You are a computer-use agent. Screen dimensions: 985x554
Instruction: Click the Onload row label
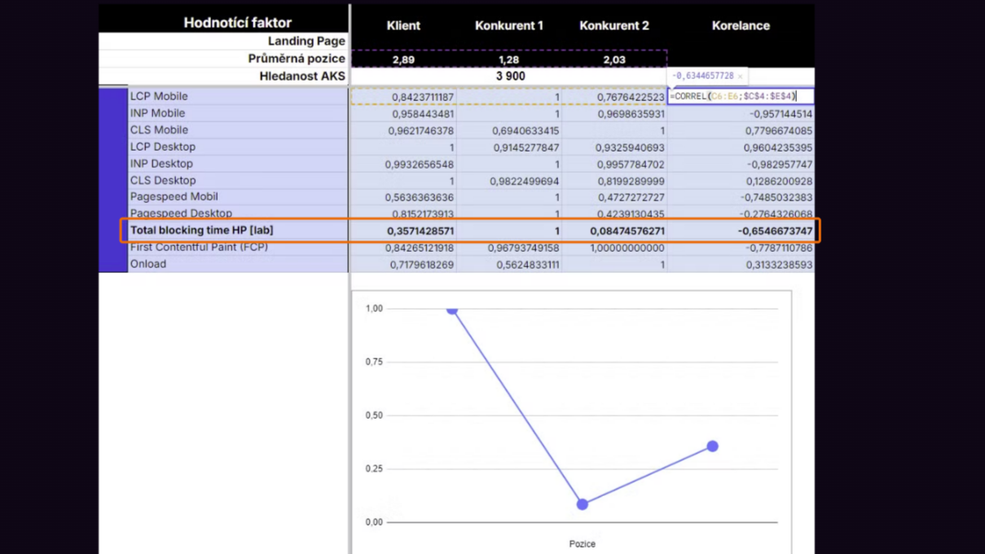(148, 264)
